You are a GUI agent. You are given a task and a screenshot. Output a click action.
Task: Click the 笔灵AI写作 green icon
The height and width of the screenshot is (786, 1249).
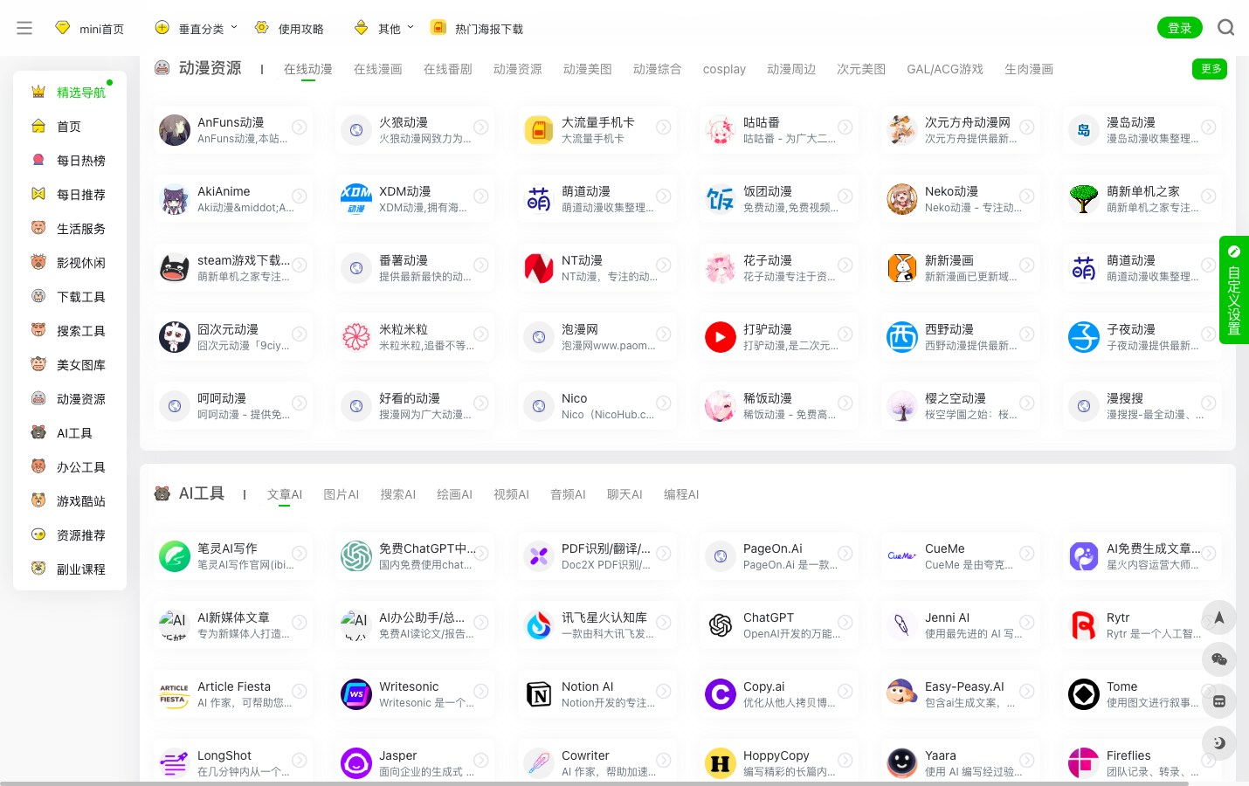(175, 556)
